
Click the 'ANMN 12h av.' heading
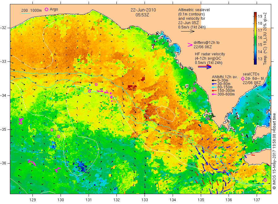[x=225, y=77]
